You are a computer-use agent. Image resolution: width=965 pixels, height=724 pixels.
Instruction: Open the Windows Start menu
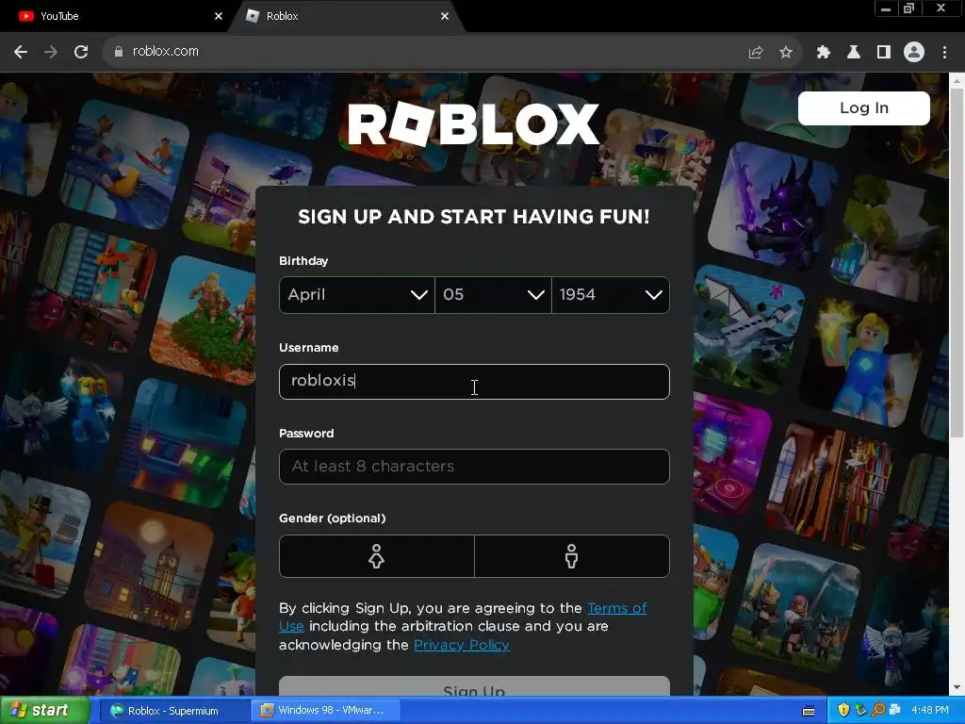44,711
